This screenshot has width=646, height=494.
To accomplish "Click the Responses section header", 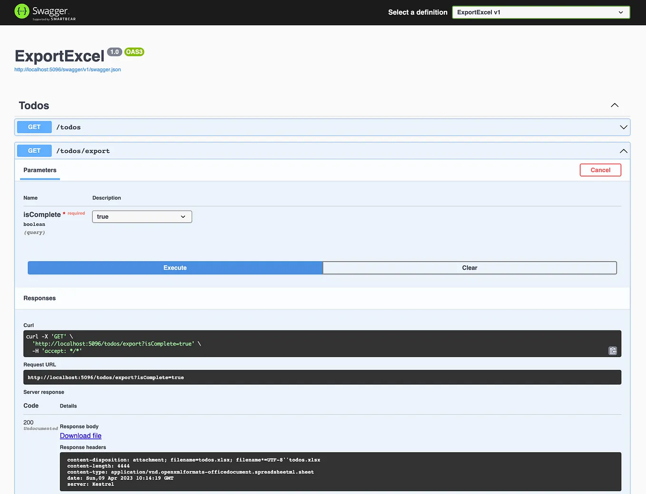I will (39, 298).
